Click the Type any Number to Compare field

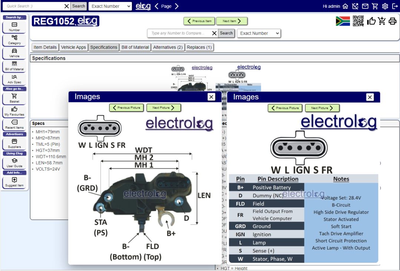pos(179,33)
